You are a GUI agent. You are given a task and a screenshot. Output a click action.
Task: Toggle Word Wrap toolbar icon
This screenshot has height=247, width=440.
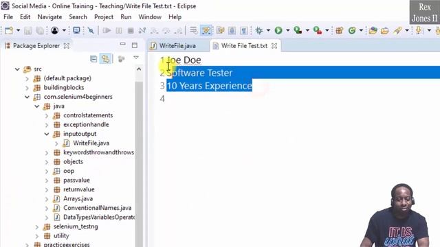(x=193, y=30)
